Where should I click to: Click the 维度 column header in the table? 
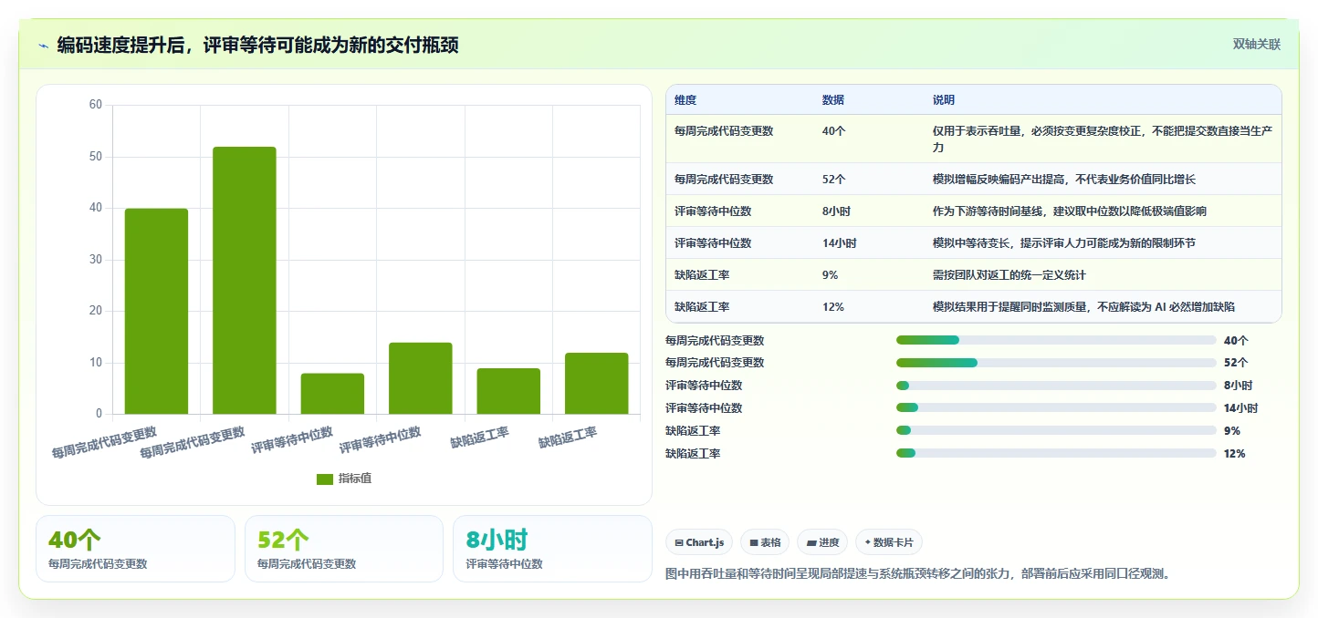point(685,100)
